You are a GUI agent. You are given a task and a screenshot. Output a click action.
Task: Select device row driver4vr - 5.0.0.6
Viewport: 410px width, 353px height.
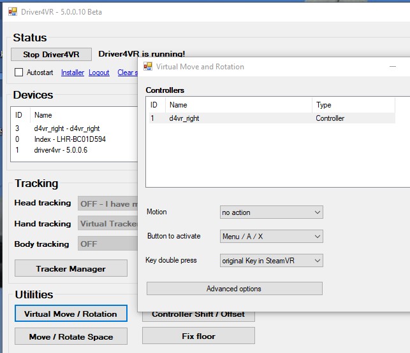(74, 150)
